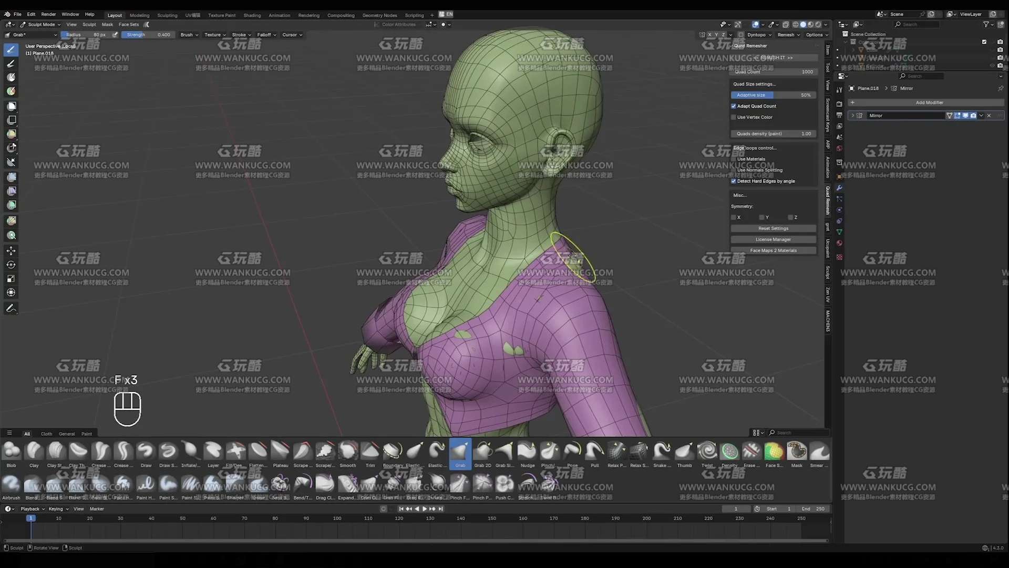Select the Smooth sculpt brush

pyautogui.click(x=347, y=454)
